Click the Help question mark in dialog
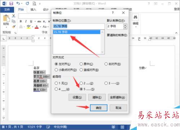This screenshot has height=130, width=180. tap(113, 13)
